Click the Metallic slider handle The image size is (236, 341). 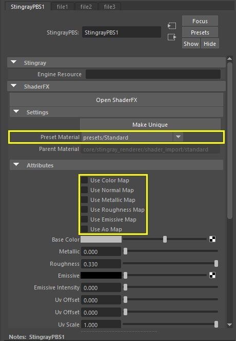(125, 251)
